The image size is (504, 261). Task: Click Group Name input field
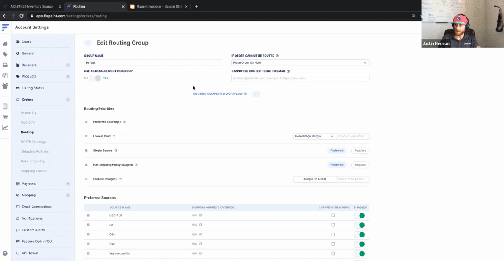(x=153, y=62)
